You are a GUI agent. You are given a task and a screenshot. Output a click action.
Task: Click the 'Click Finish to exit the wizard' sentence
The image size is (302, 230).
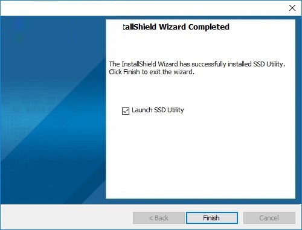(152, 72)
